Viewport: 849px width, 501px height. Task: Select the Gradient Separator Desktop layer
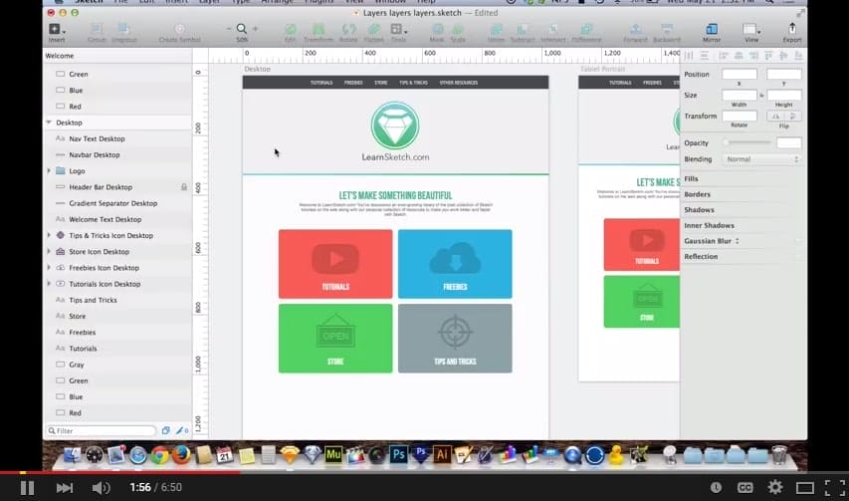pos(117,203)
